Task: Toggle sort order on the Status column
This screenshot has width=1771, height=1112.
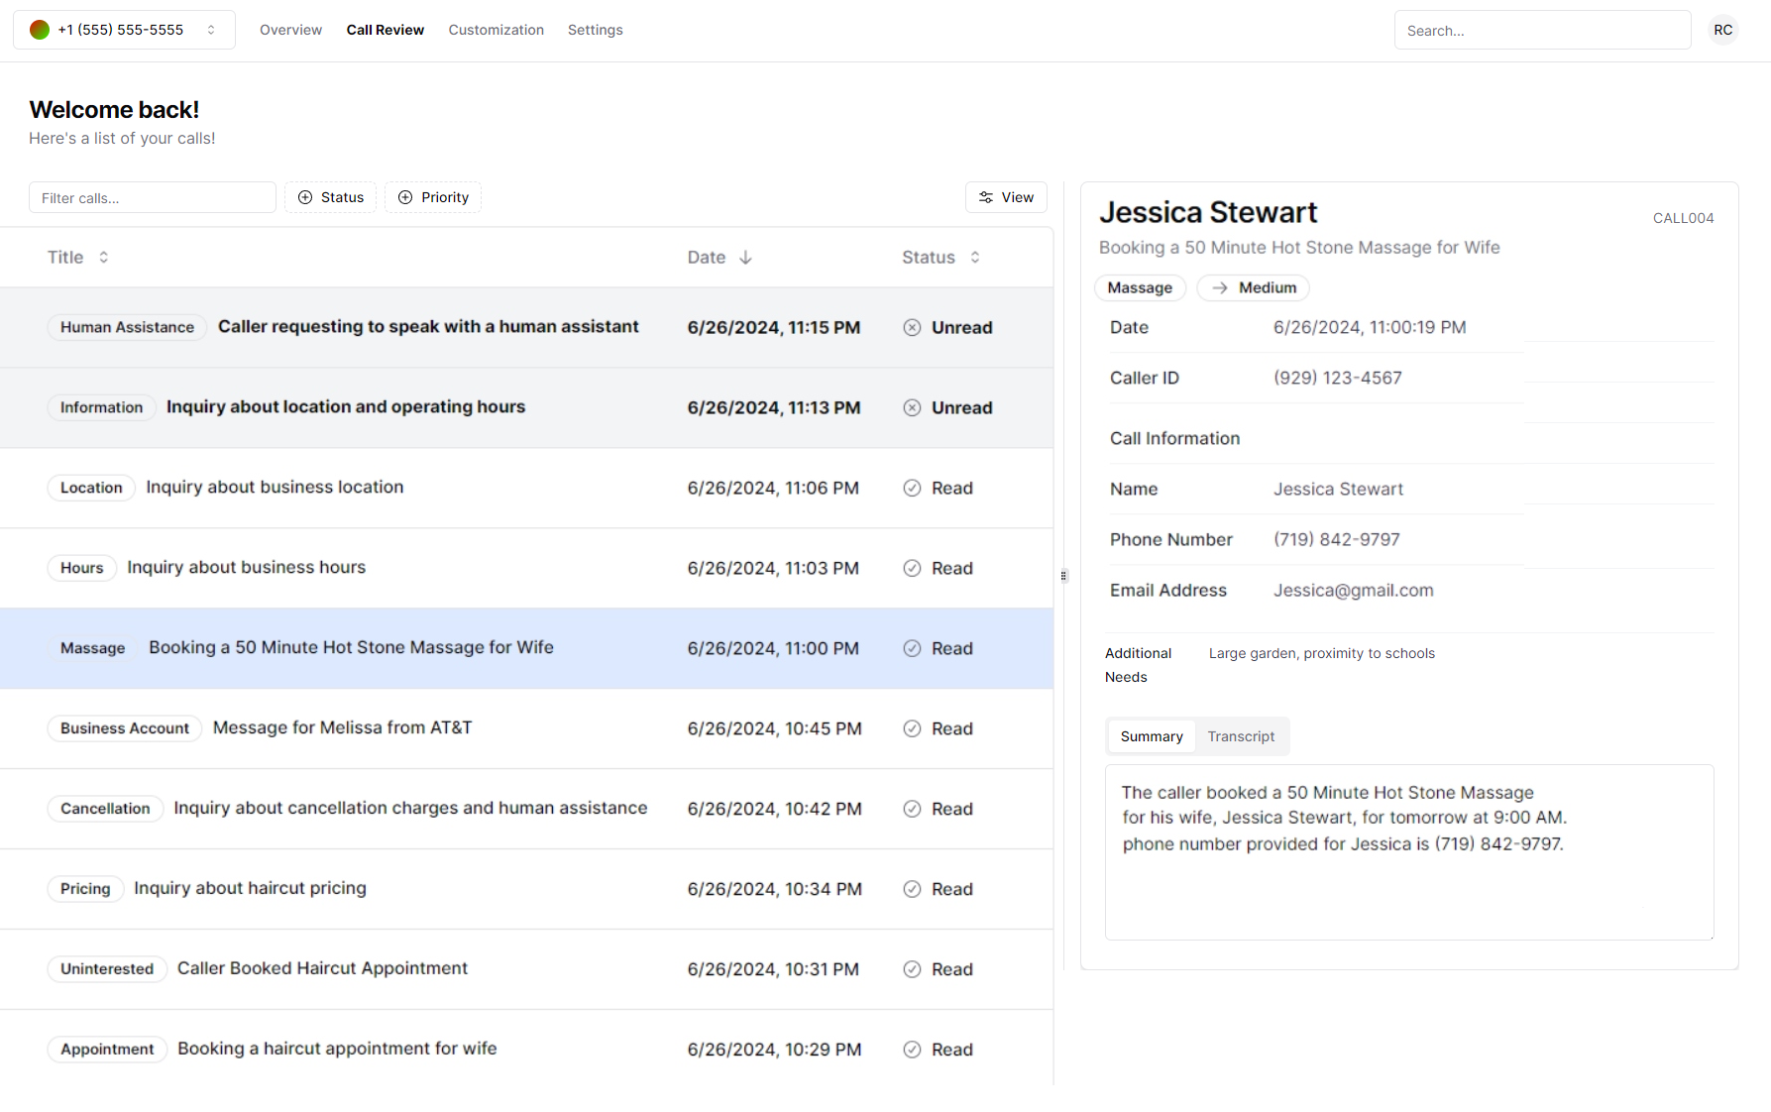Action: click(x=975, y=257)
